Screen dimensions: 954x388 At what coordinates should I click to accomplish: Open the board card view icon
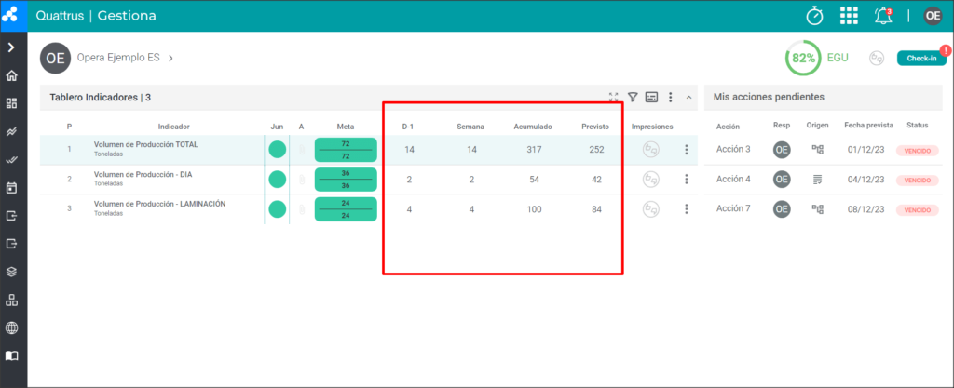(x=651, y=97)
